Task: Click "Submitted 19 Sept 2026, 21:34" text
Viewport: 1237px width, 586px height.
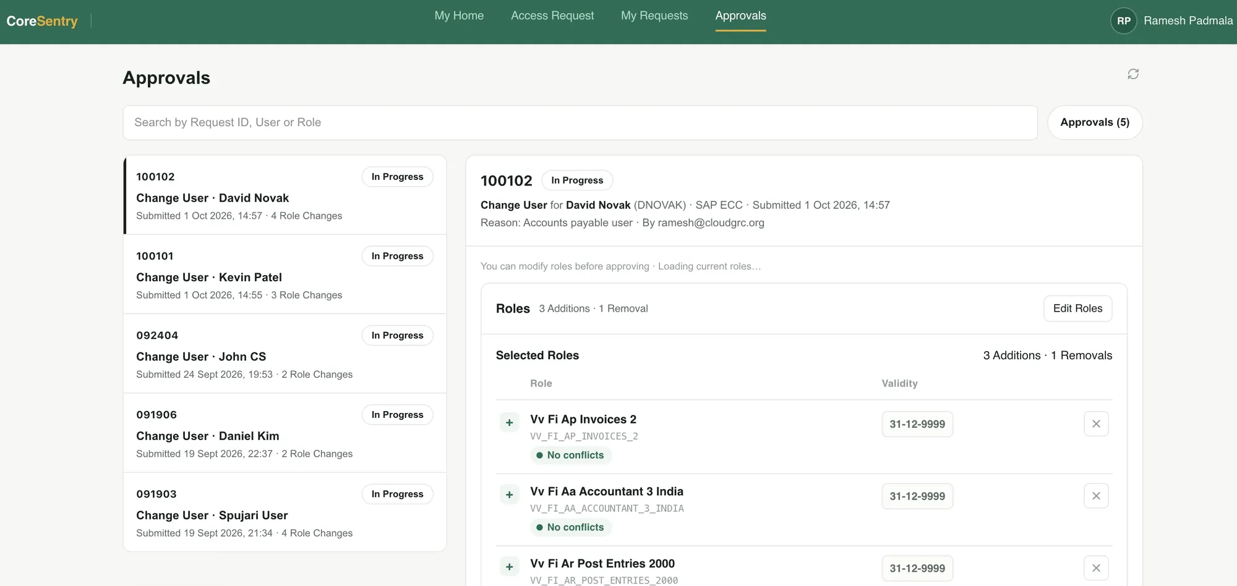Action: point(204,533)
